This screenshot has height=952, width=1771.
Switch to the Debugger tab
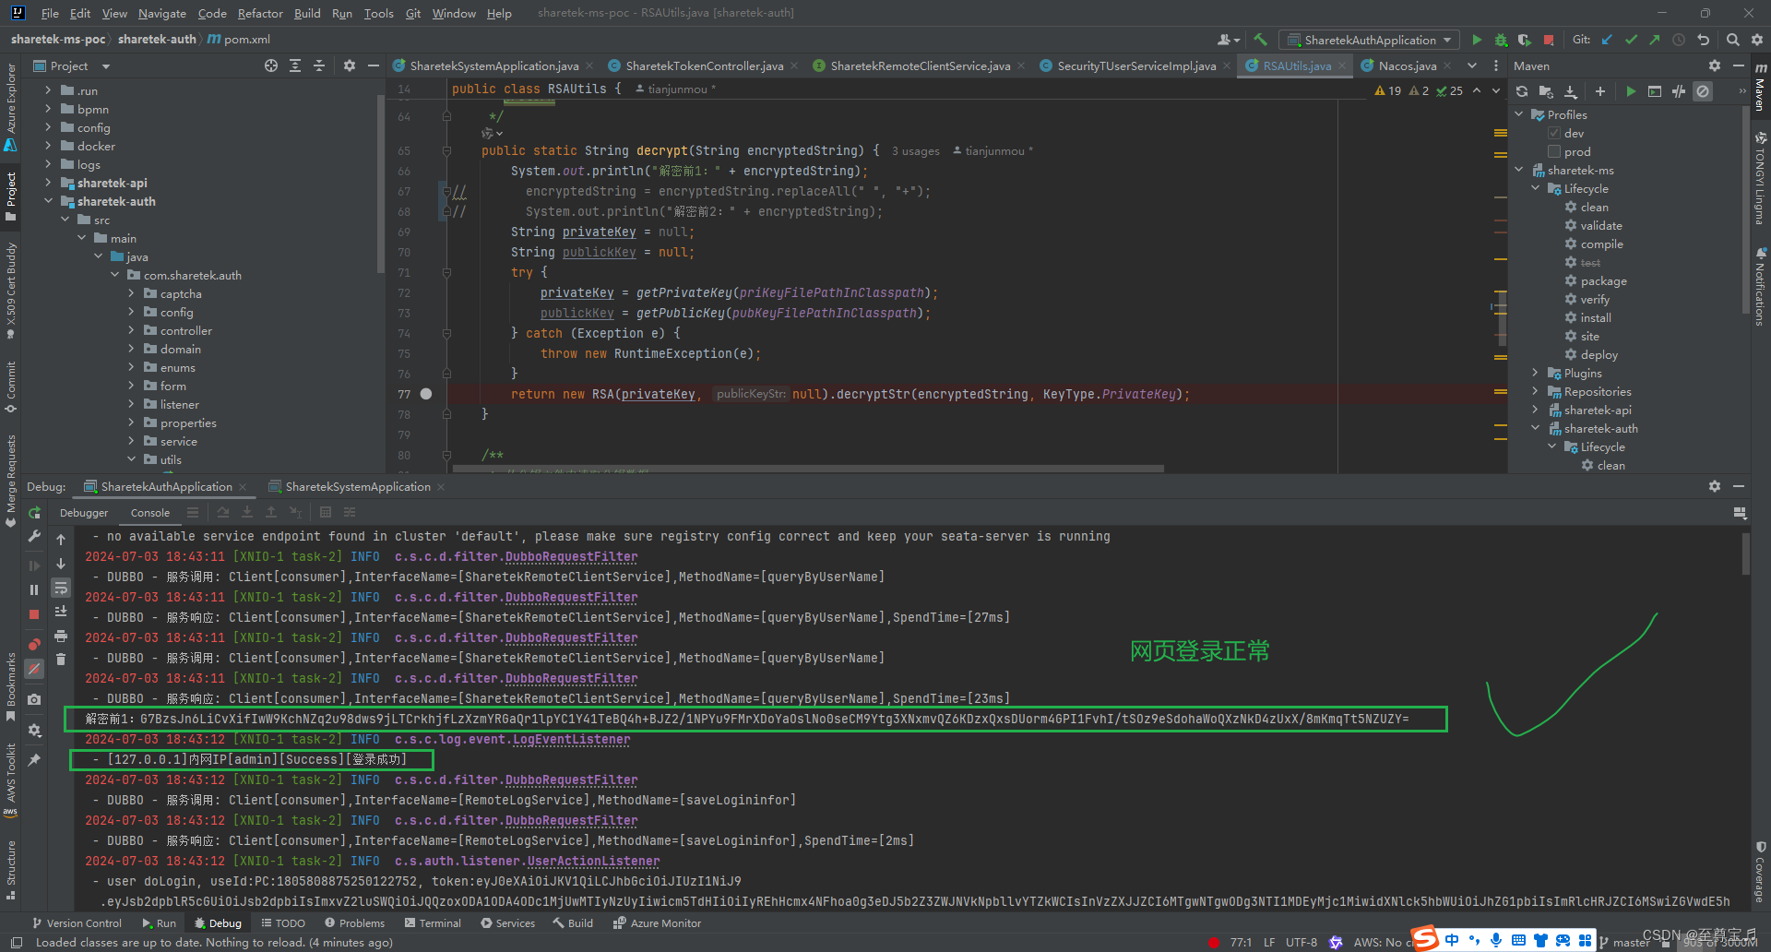83,512
